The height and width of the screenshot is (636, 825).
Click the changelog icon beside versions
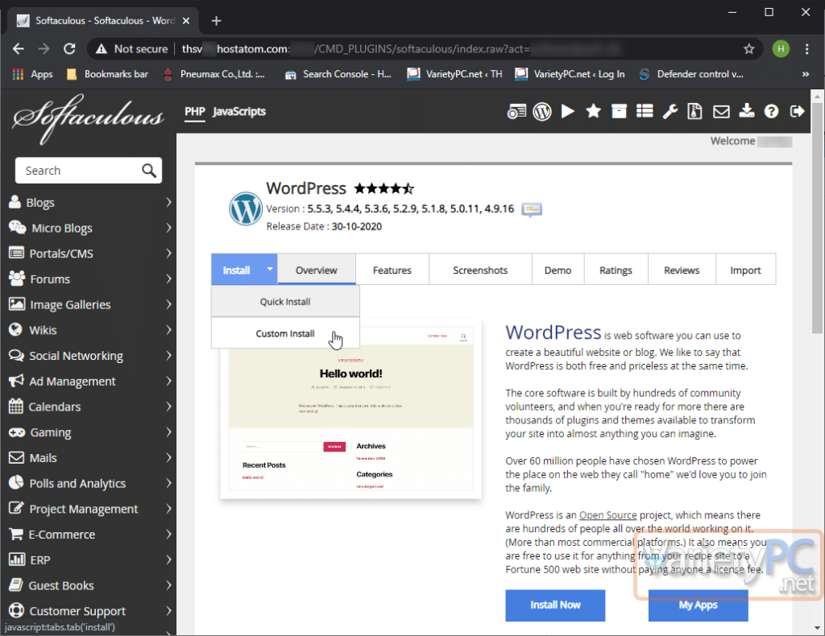click(532, 209)
